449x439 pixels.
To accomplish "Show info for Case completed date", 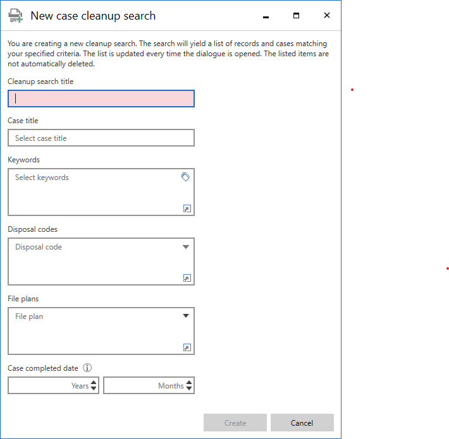I will [x=88, y=368].
